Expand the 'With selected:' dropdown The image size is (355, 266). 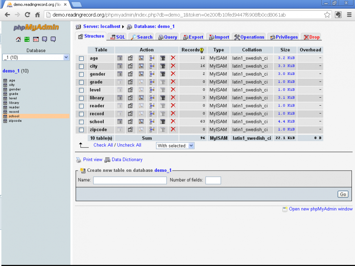(175, 146)
